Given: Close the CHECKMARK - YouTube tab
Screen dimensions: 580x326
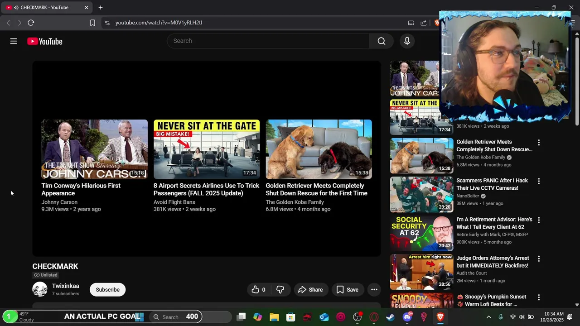Looking at the screenshot, I should click(87, 8).
